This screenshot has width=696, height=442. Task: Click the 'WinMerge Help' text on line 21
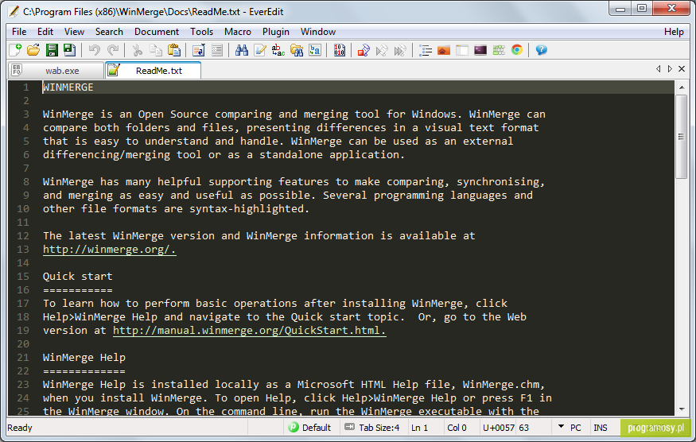pos(84,358)
